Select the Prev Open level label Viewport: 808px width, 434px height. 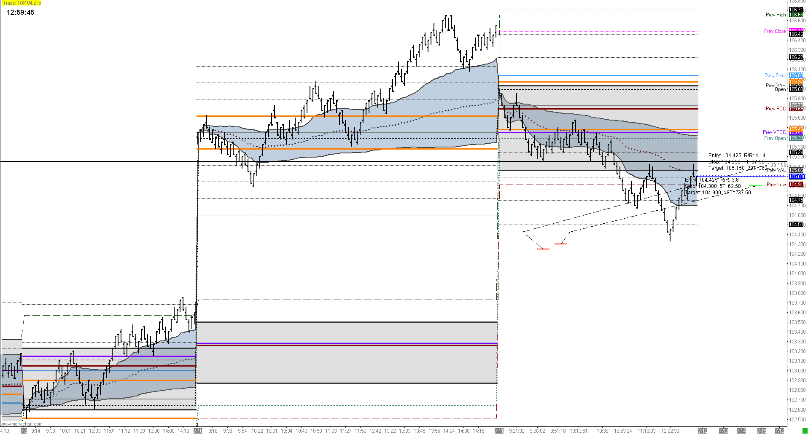[x=775, y=138]
